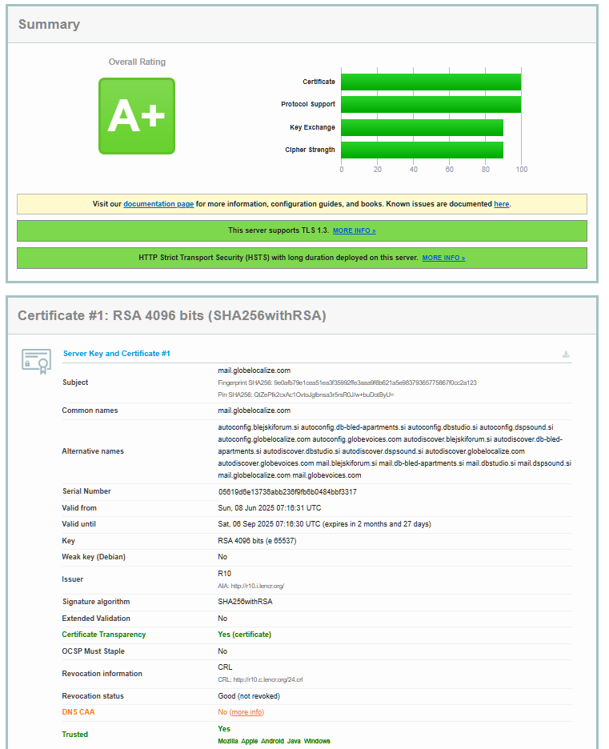
Task: Click the DNS CAA "more info" link
Action: (x=246, y=712)
